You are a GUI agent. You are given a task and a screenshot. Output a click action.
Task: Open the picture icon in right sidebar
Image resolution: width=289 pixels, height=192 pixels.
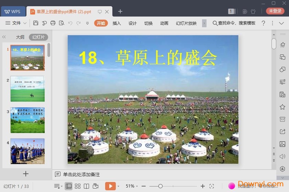(282, 144)
